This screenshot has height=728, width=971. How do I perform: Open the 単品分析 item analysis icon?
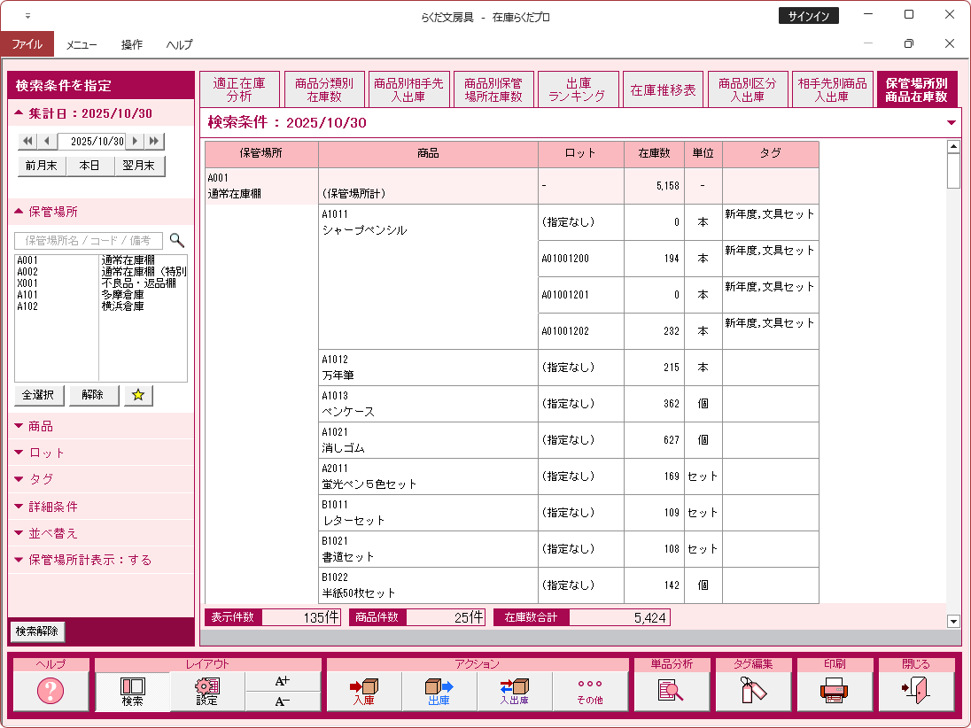pos(671,691)
